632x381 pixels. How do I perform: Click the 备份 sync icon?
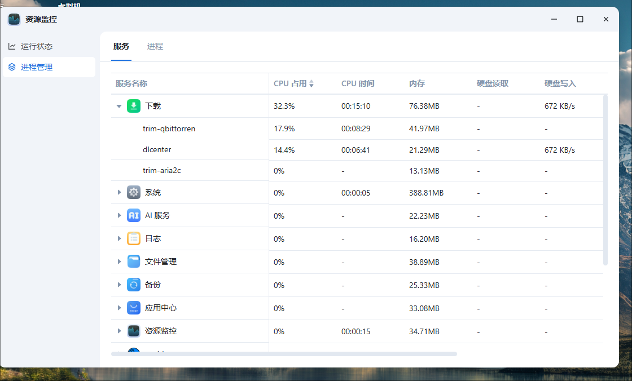point(133,285)
